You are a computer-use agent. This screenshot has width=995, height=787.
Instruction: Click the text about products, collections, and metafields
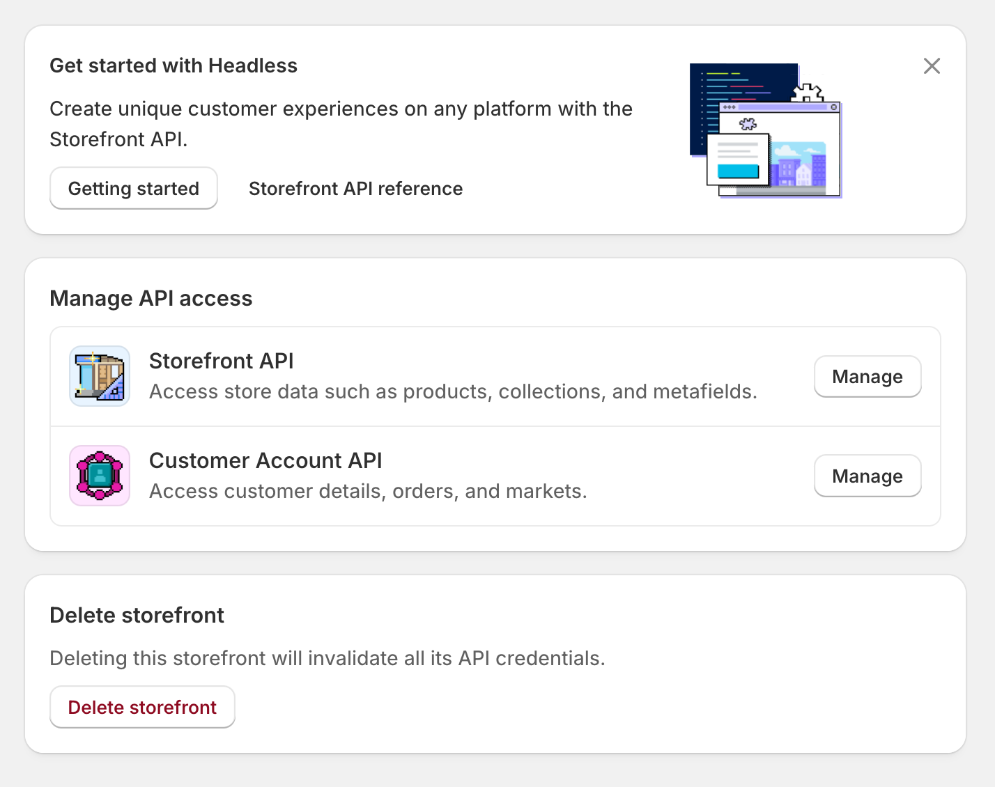coord(453,392)
